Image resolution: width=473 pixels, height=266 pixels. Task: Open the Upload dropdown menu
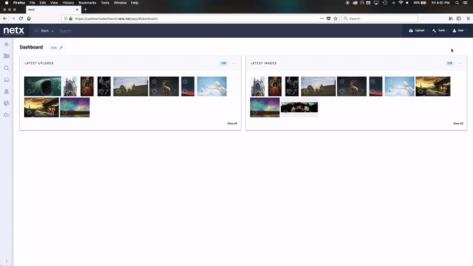point(417,30)
